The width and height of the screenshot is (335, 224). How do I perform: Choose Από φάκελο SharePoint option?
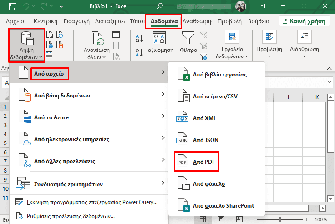tap(217, 206)
